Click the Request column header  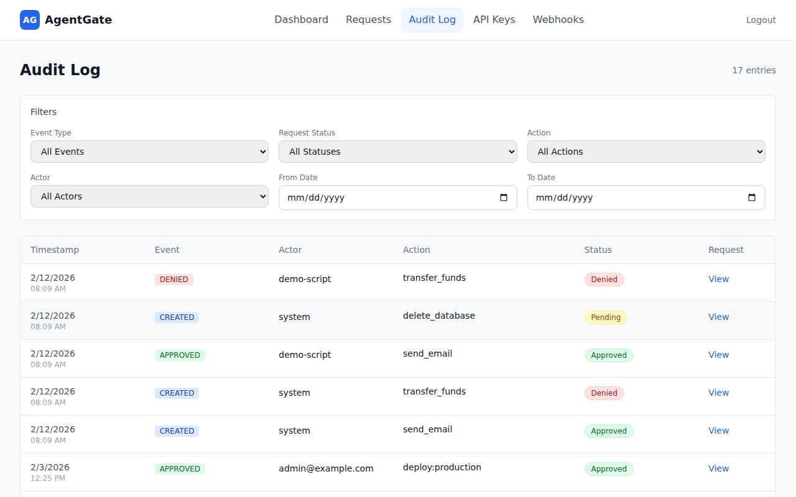tap(726, 250)
